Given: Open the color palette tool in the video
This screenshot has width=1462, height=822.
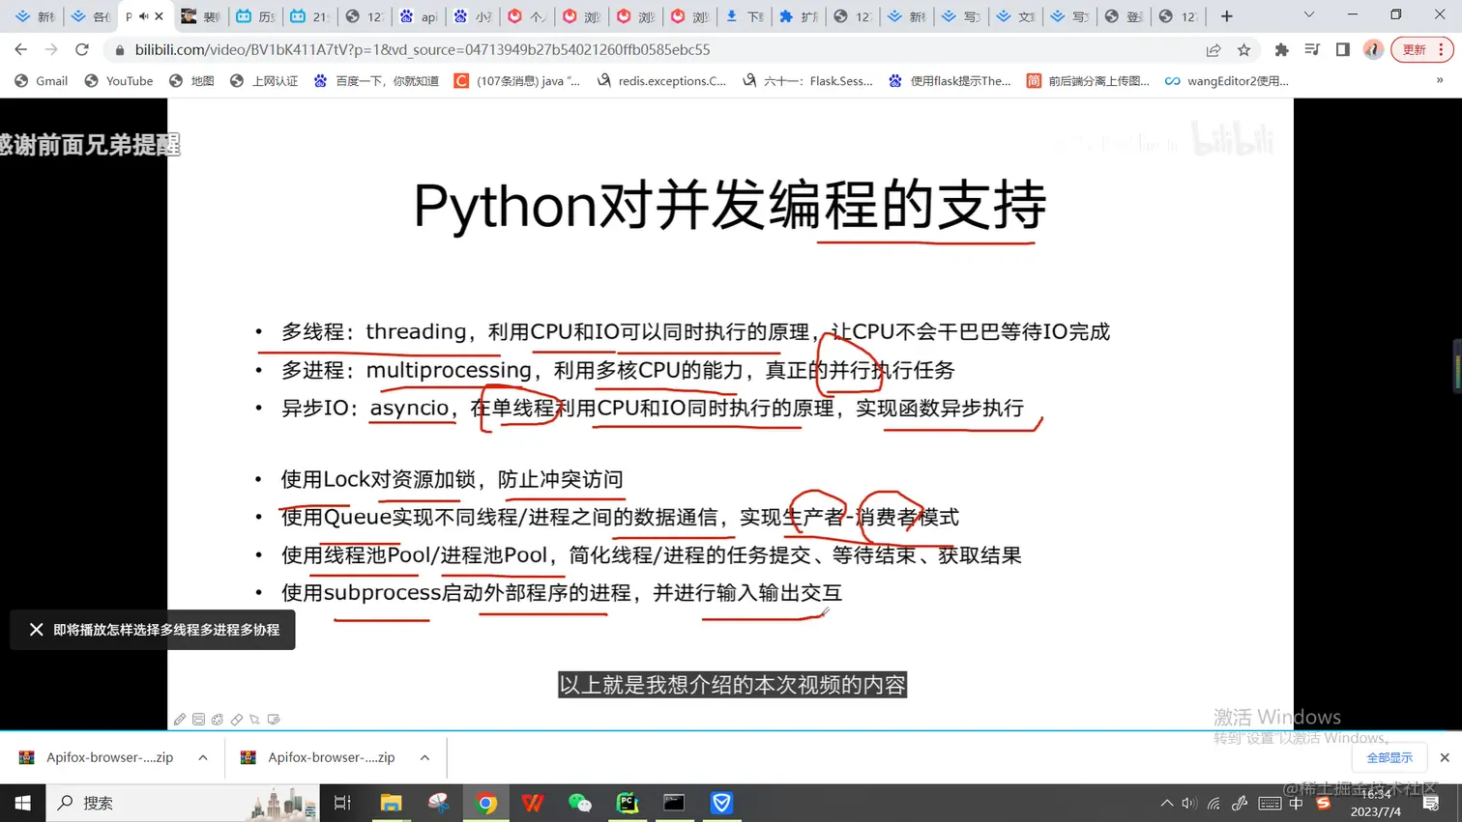Looking at the screenshot, I should pyautogui.click(x=218, y=720).
